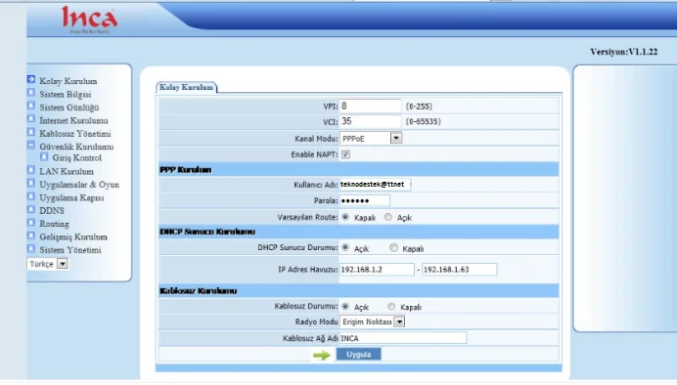Click the Versiyon:V1.1.22 text
677x385 pixels.
pos(623,52)
